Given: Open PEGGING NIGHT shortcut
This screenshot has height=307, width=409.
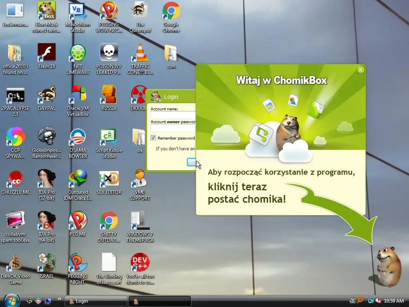Looking at the screenshot, I should [x=77, y=269].
